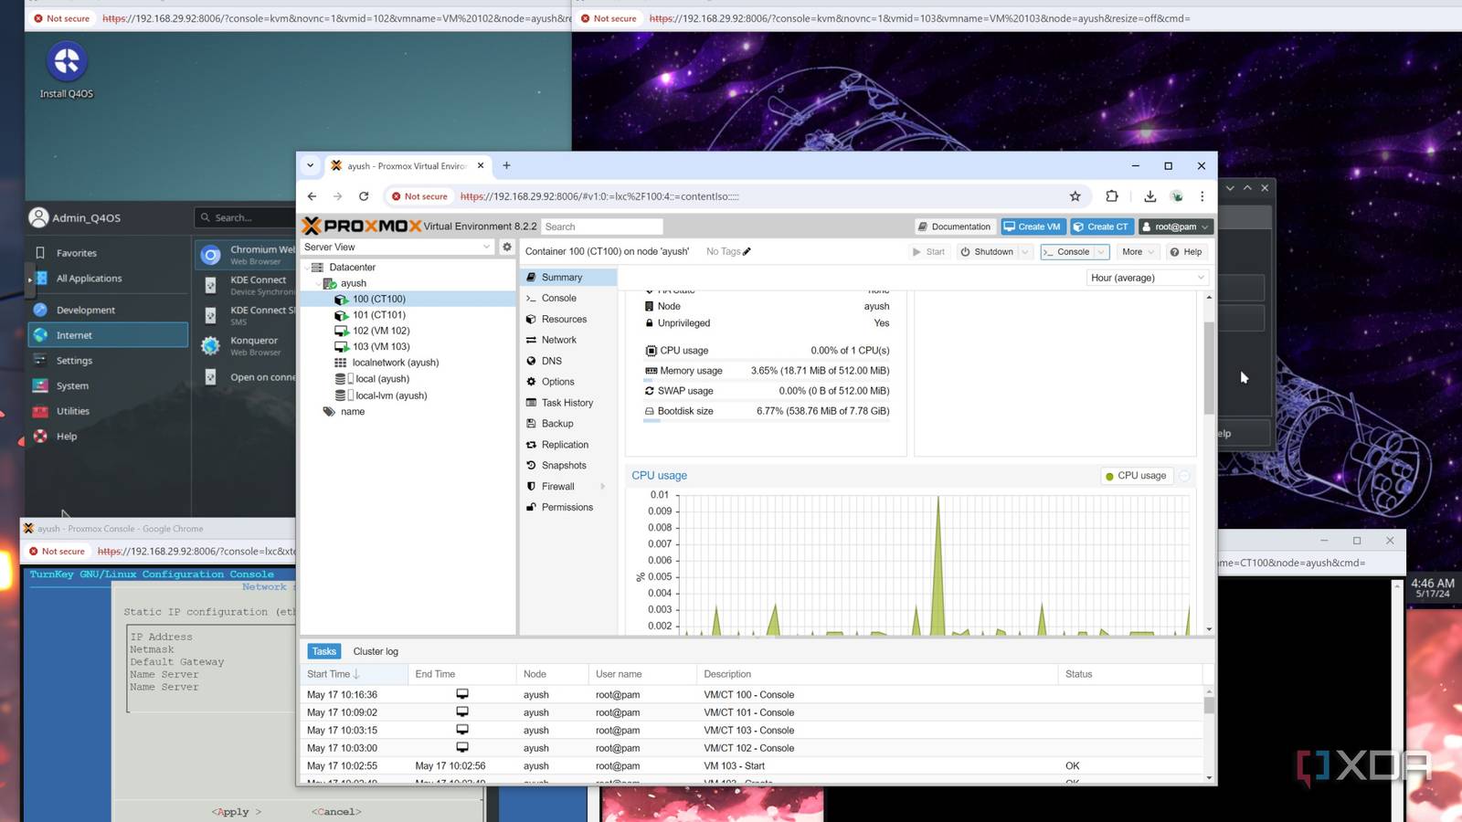Screen dimensions: 1462x822
Task: Click the CPU usage legend swatch
Action: click(1110, 475)
